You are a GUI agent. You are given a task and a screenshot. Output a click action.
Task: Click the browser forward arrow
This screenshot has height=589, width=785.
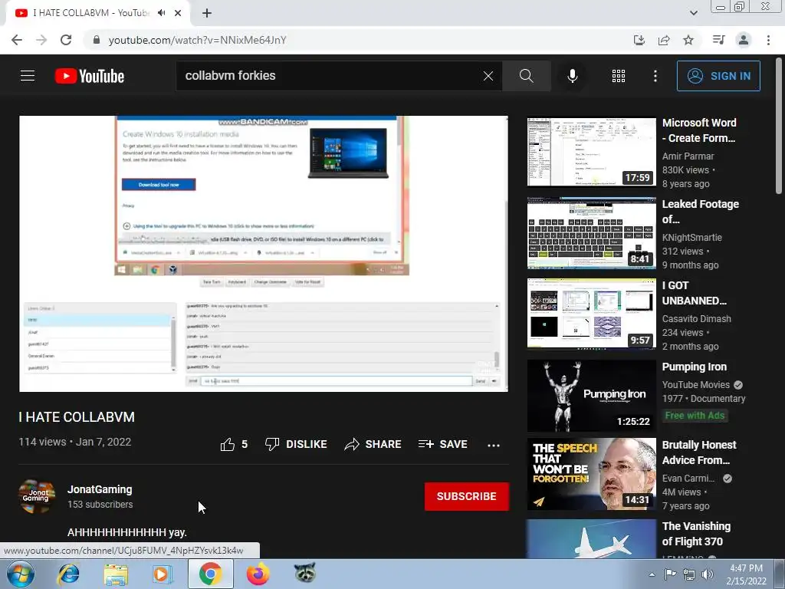41,40
